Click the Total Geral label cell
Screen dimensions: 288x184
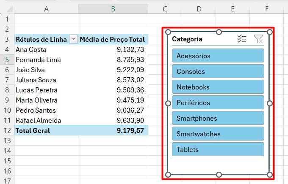pyautogui.click(x=46, y=130)
